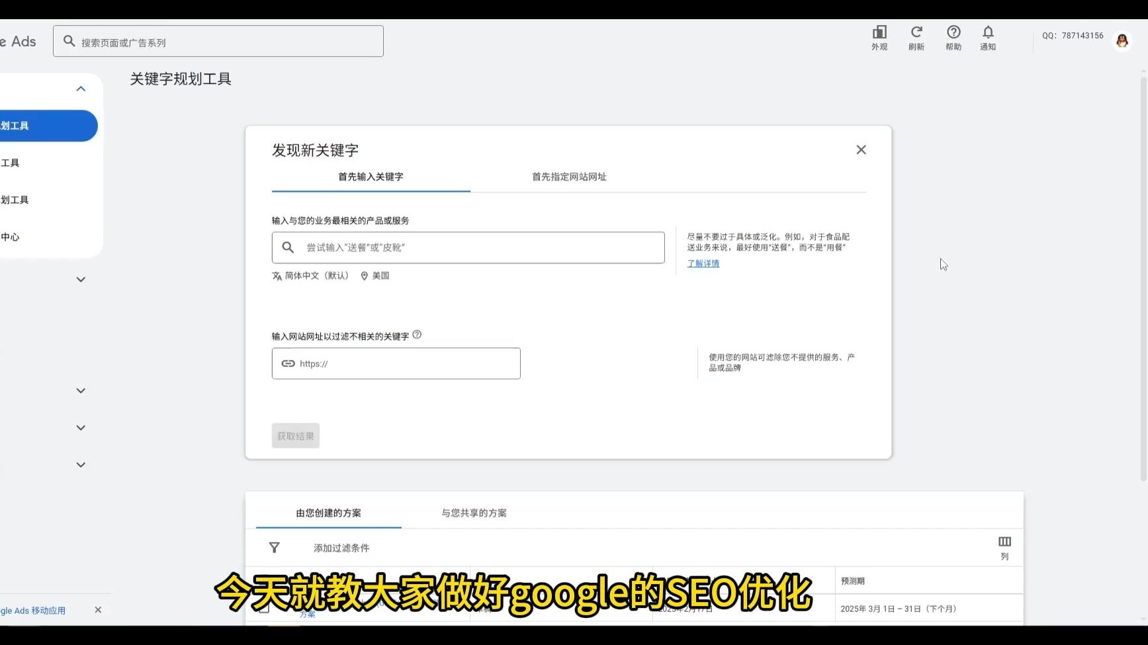Click the page vertical scrollbar
The width and height of the screenshot is (1148, 645).
tap(1143, 279)
